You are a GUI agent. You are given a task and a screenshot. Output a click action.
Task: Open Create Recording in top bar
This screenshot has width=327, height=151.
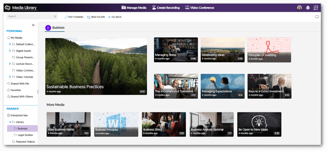[x=165, y=8]
